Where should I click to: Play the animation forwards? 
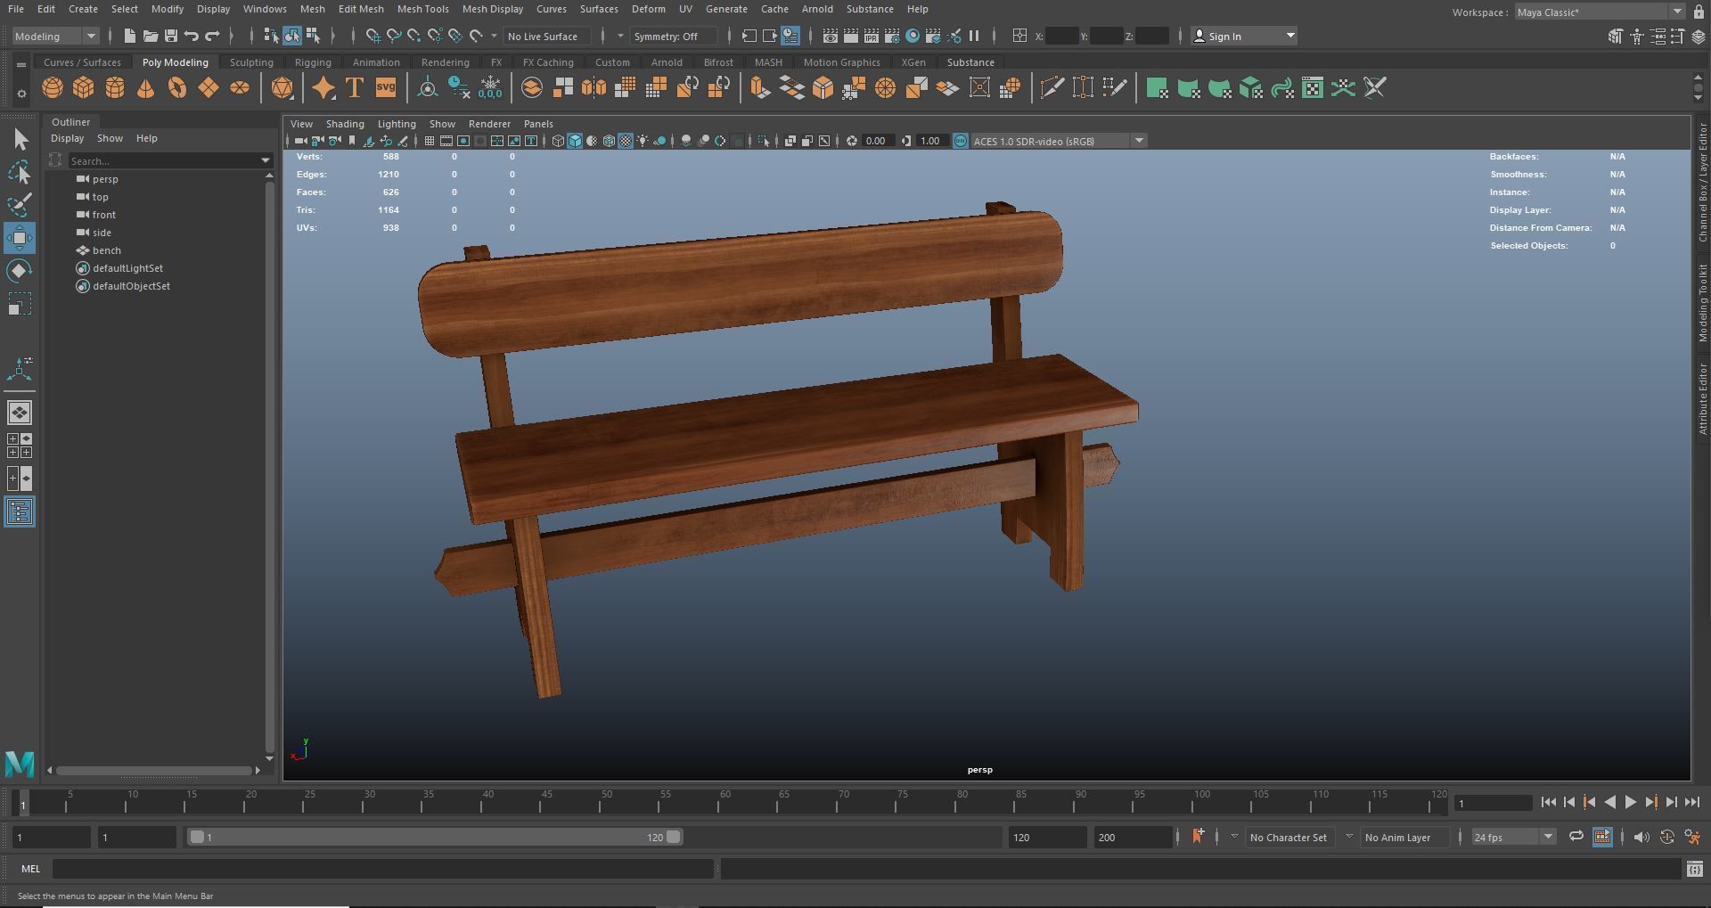(x=1630, y=803)
